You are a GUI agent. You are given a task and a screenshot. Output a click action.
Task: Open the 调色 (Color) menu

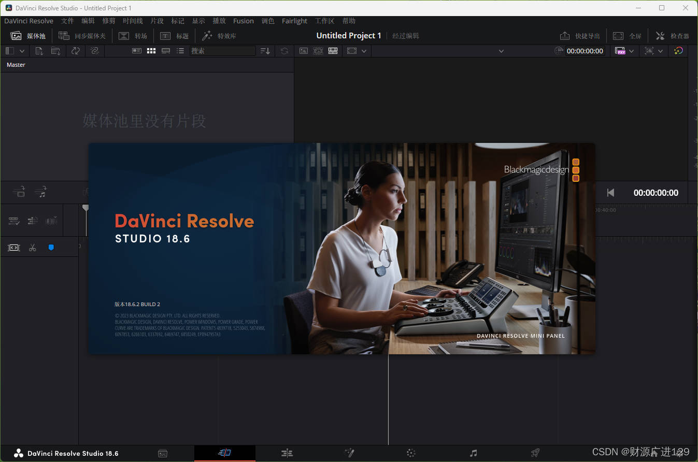(268, 21)
